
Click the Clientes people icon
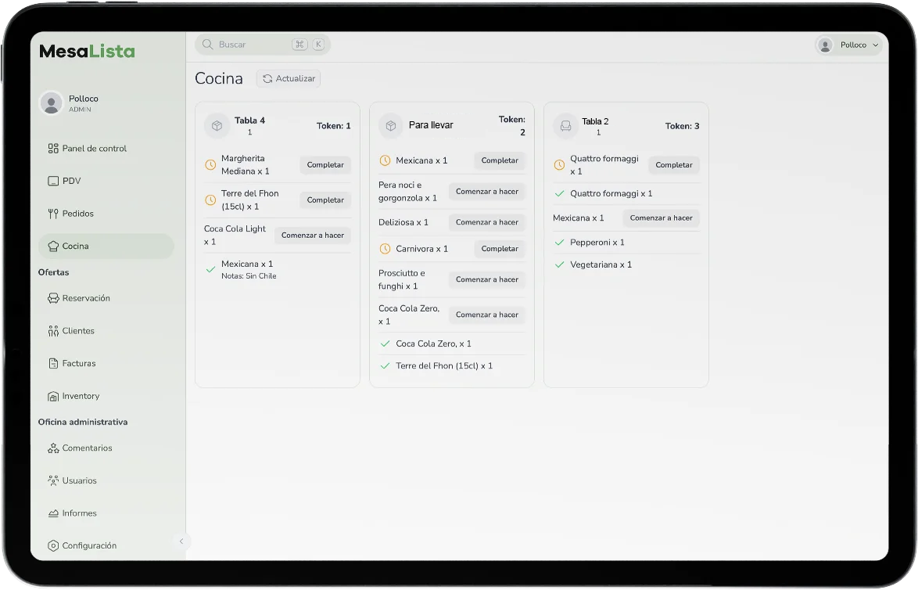click(x=53, y=331)
